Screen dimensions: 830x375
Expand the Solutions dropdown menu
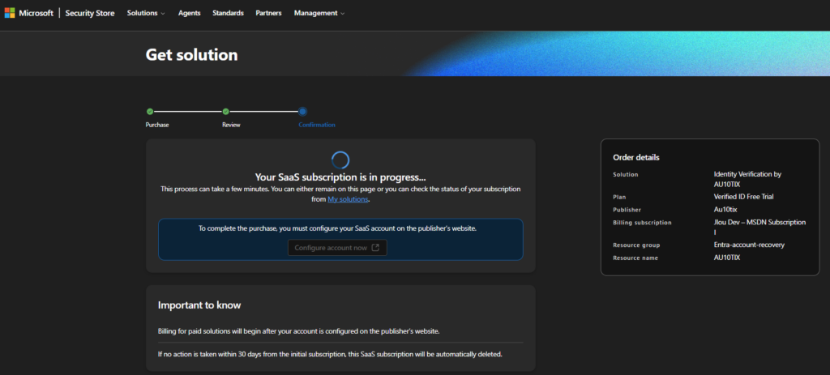tap(146, 13)
